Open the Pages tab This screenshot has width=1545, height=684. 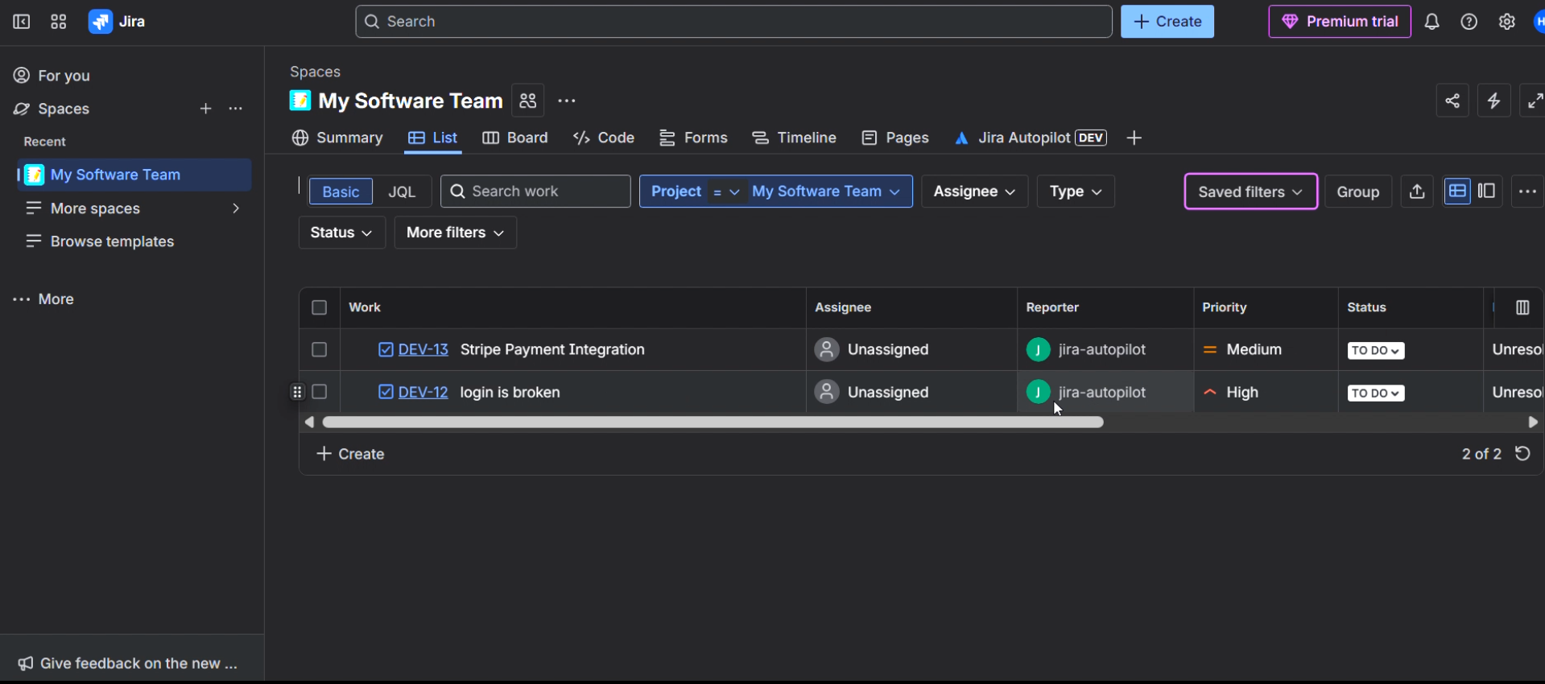pyautogui.click(x=895, y=138)
